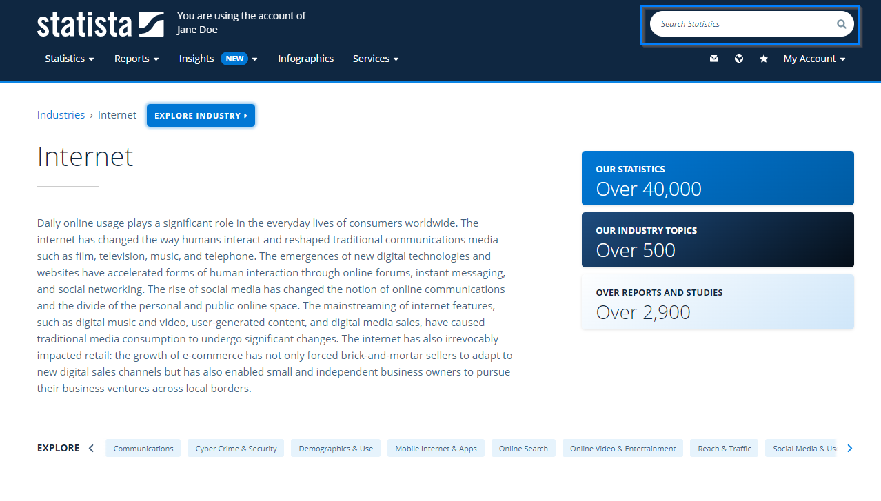Go to Infographics page

[305, 59]
